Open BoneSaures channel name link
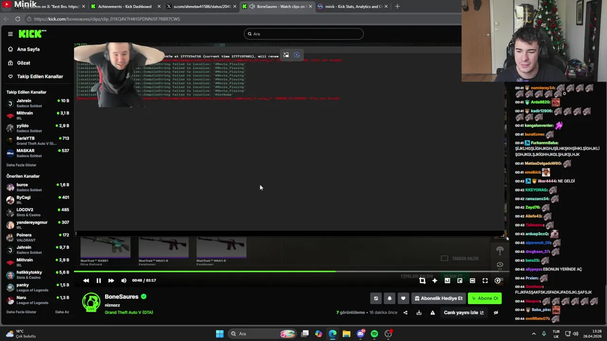Viewport: 607px width, 341px height. (x=121, y=296)
